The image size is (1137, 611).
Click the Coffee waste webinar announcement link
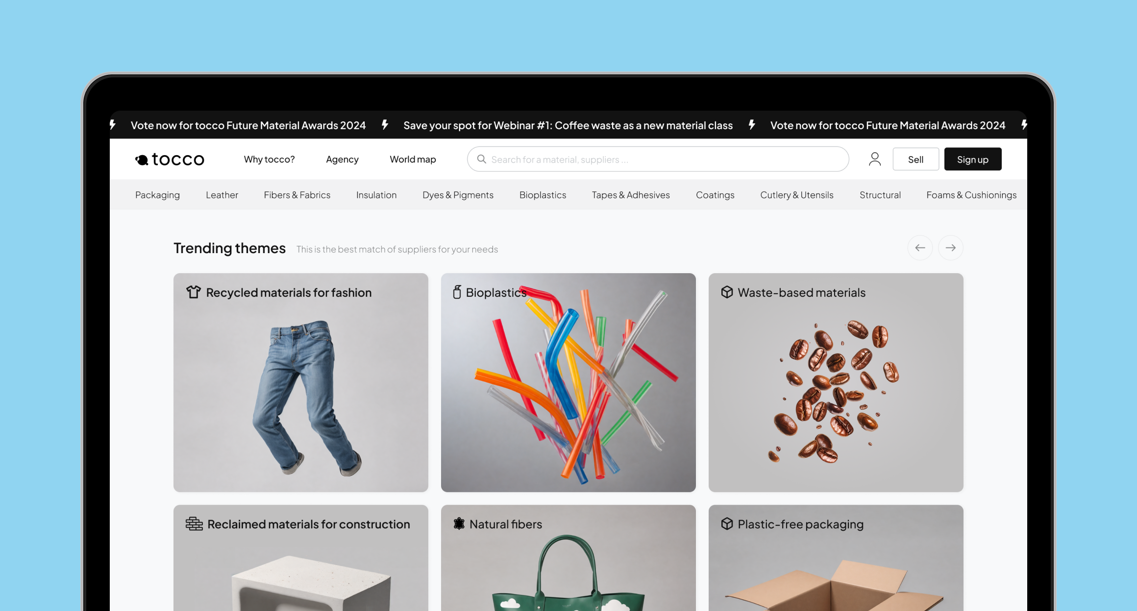(x=568, y=125)
